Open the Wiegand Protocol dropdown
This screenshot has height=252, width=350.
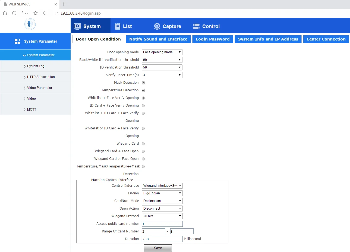pos(162,216)
